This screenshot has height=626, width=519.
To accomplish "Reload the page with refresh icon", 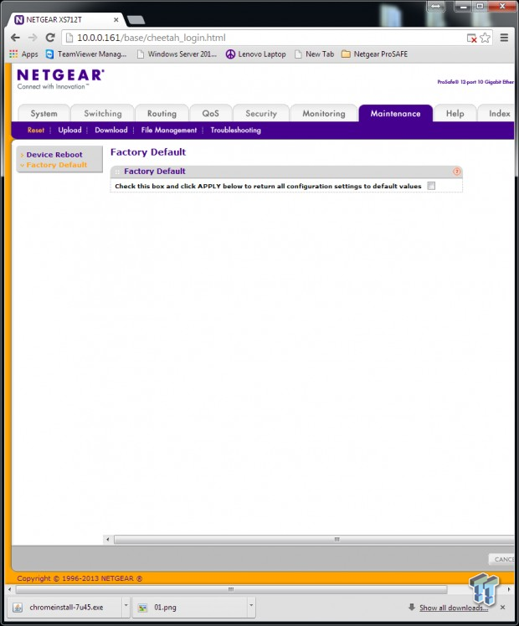I will 50,38.
